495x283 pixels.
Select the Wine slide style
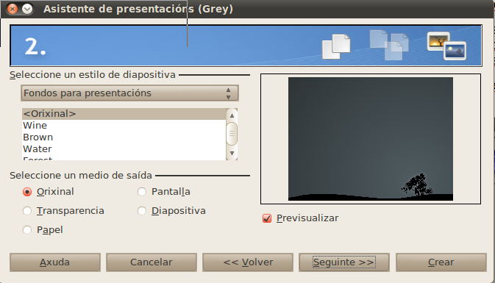coord(124,126)
